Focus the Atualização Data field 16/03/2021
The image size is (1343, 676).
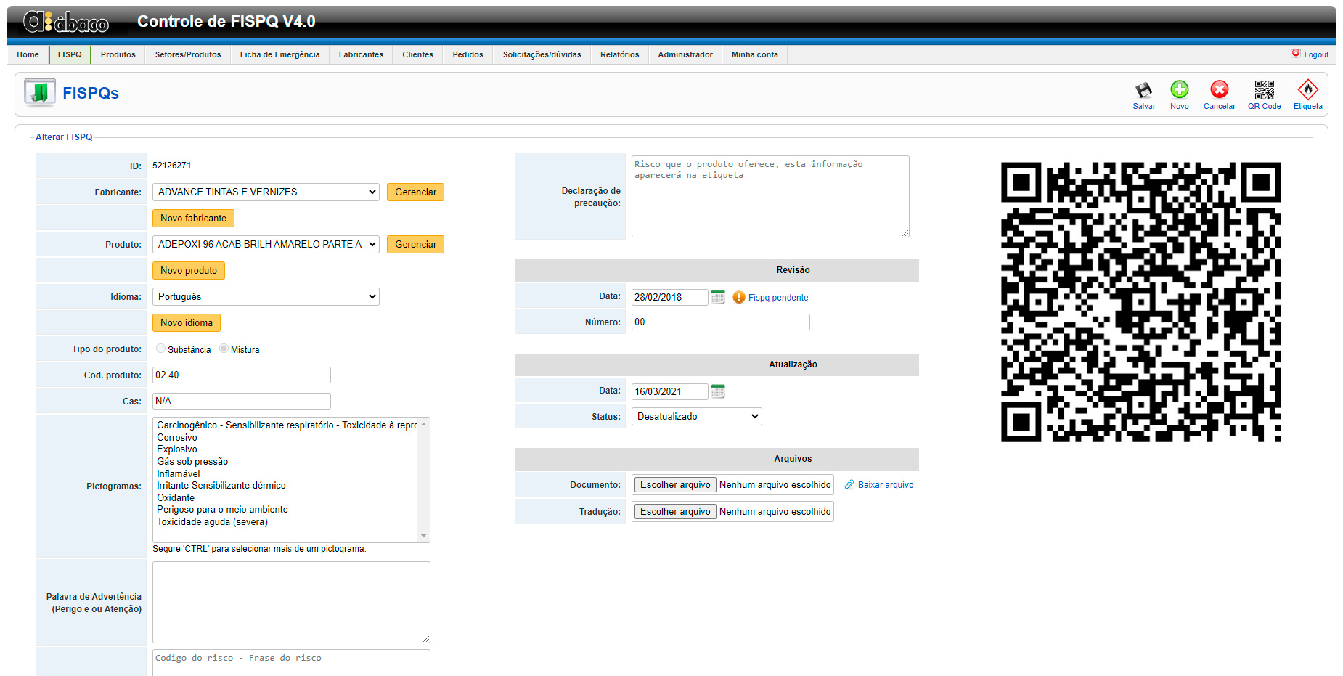(x=669, y=391)
